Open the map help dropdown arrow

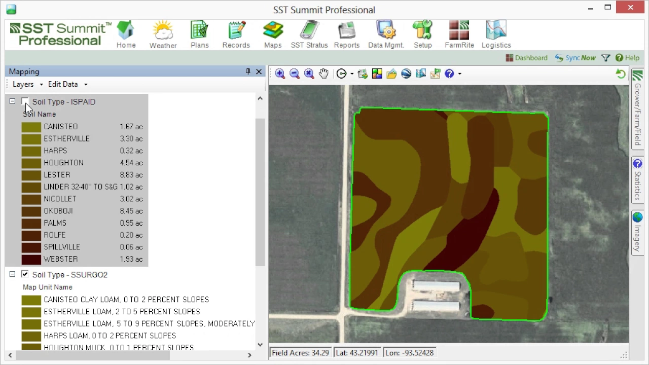point(460,74)
